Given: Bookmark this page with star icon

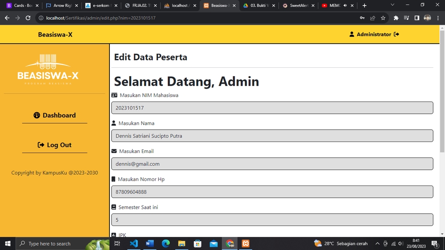Looking at the screenshot, I should click(x=383, y=18).
